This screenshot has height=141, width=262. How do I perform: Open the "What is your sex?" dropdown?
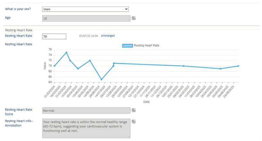pos(85,9)
